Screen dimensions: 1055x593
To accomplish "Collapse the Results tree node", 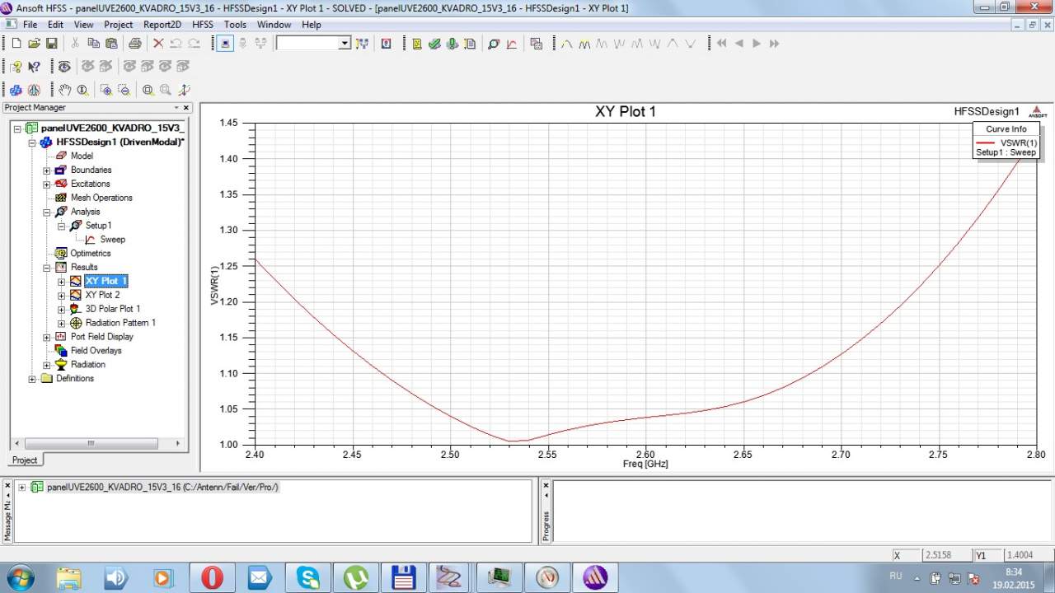I will pyautogui.click(x=47, y=268).
